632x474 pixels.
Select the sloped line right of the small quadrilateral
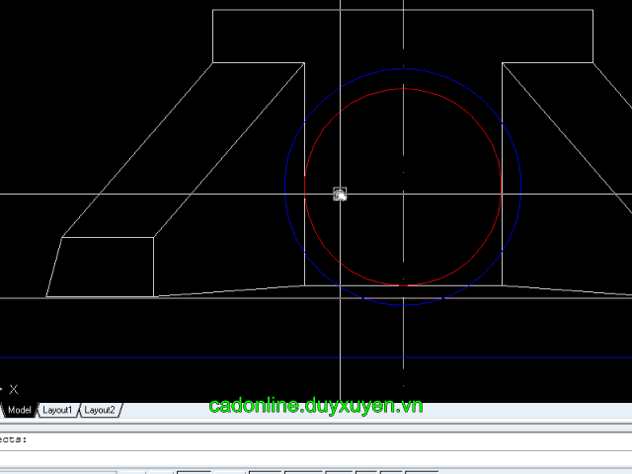pos(227,291)
